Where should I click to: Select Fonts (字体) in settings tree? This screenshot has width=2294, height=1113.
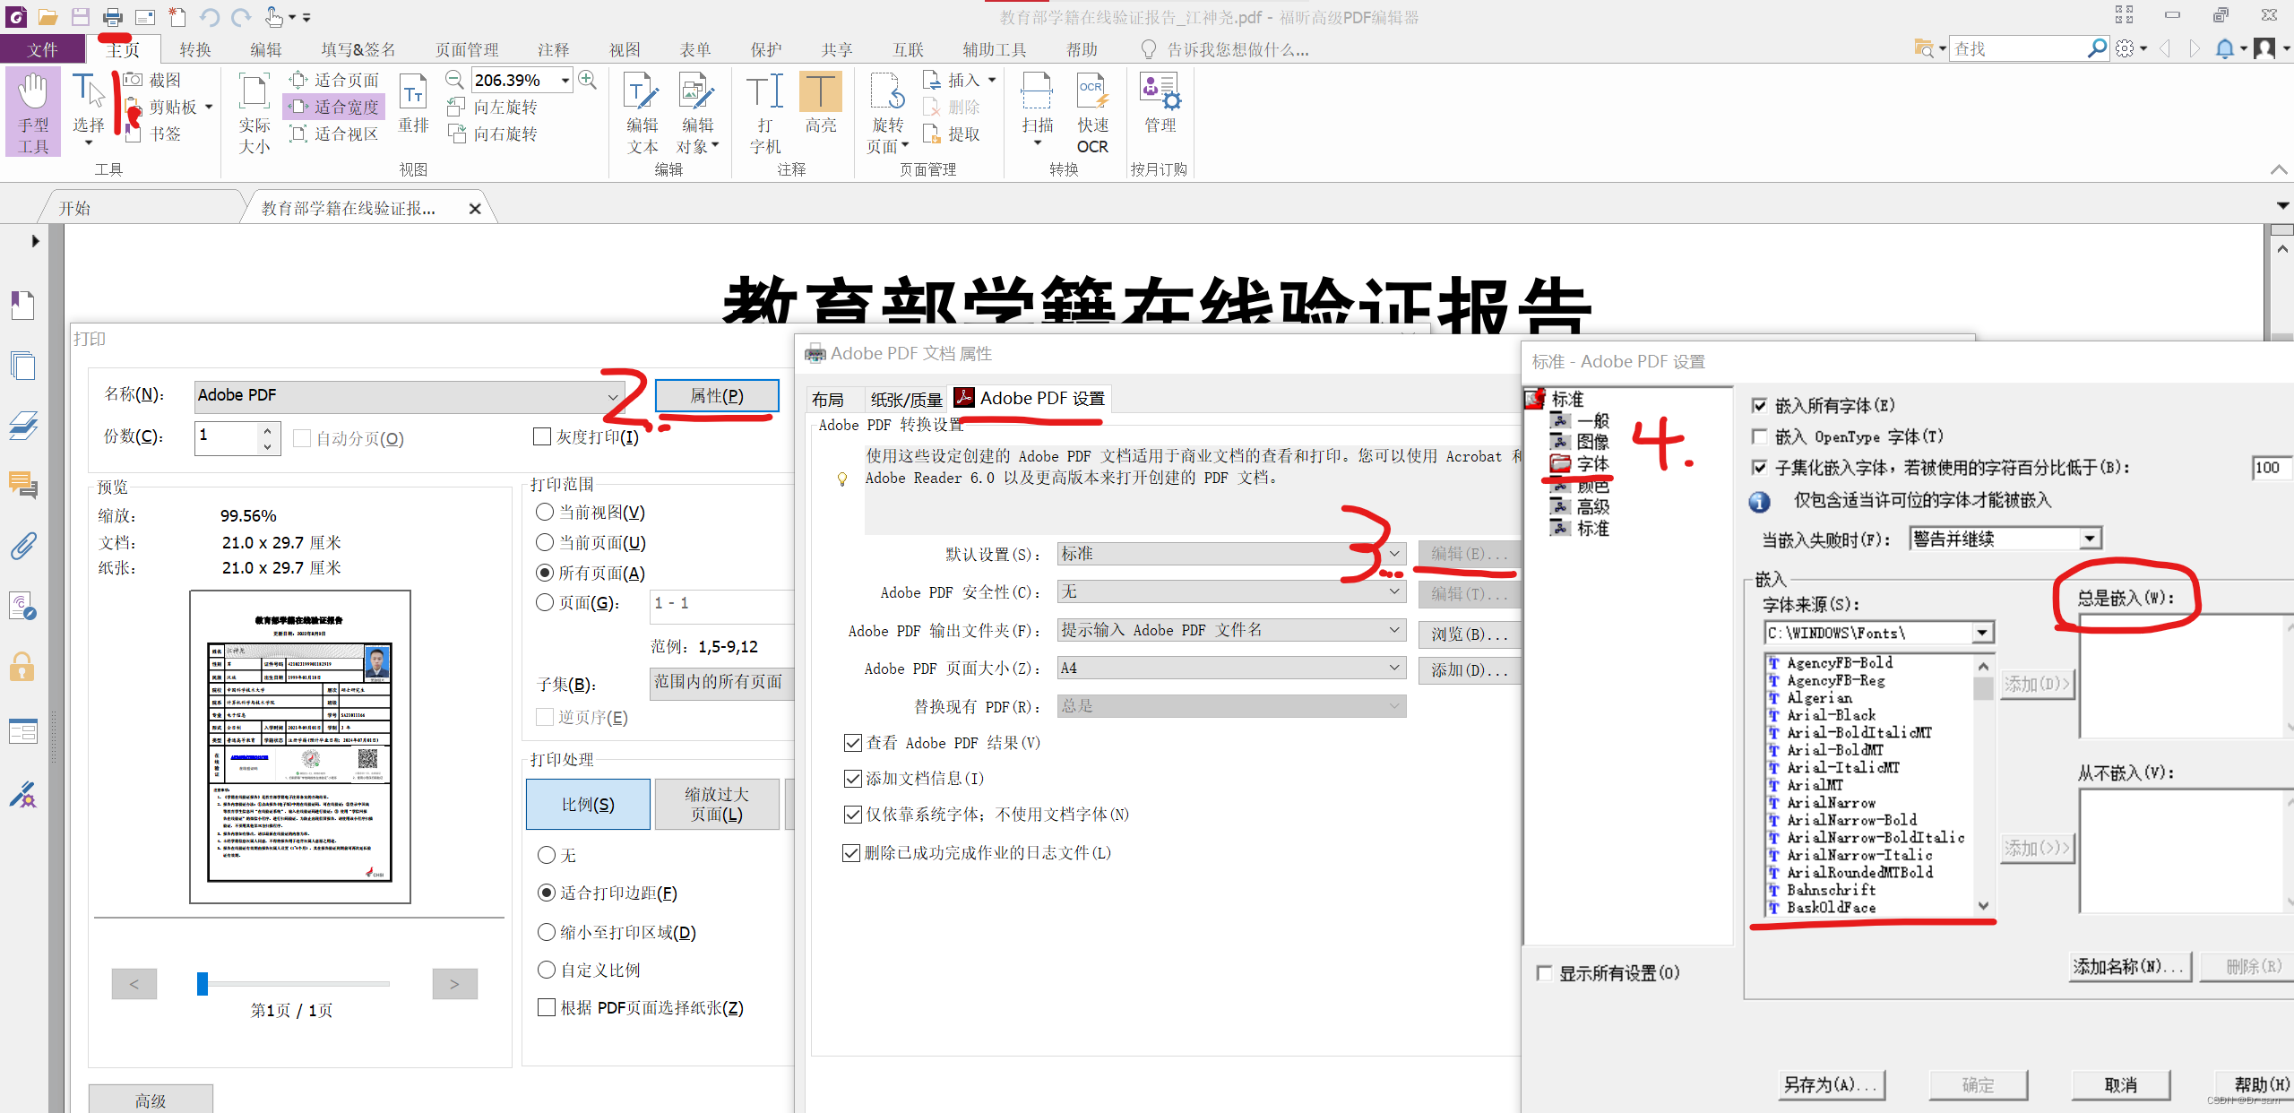point(1593,463)
